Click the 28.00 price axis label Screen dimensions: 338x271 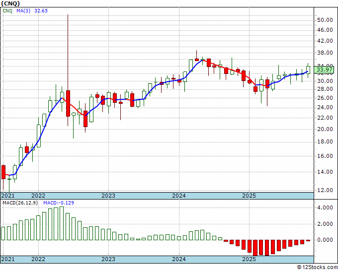tap(325, 89)
